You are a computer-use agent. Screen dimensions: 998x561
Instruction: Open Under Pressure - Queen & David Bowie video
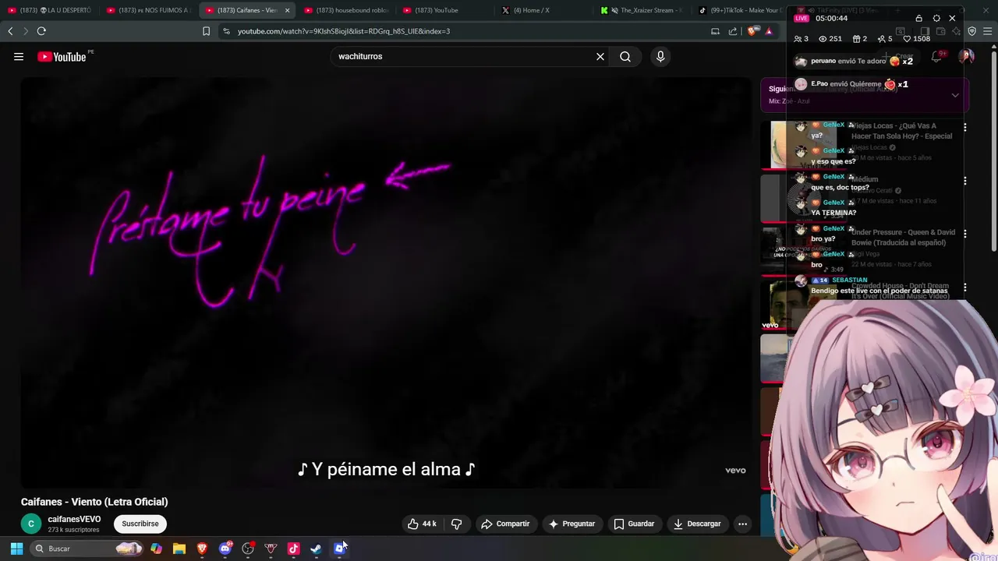(903, 237)
